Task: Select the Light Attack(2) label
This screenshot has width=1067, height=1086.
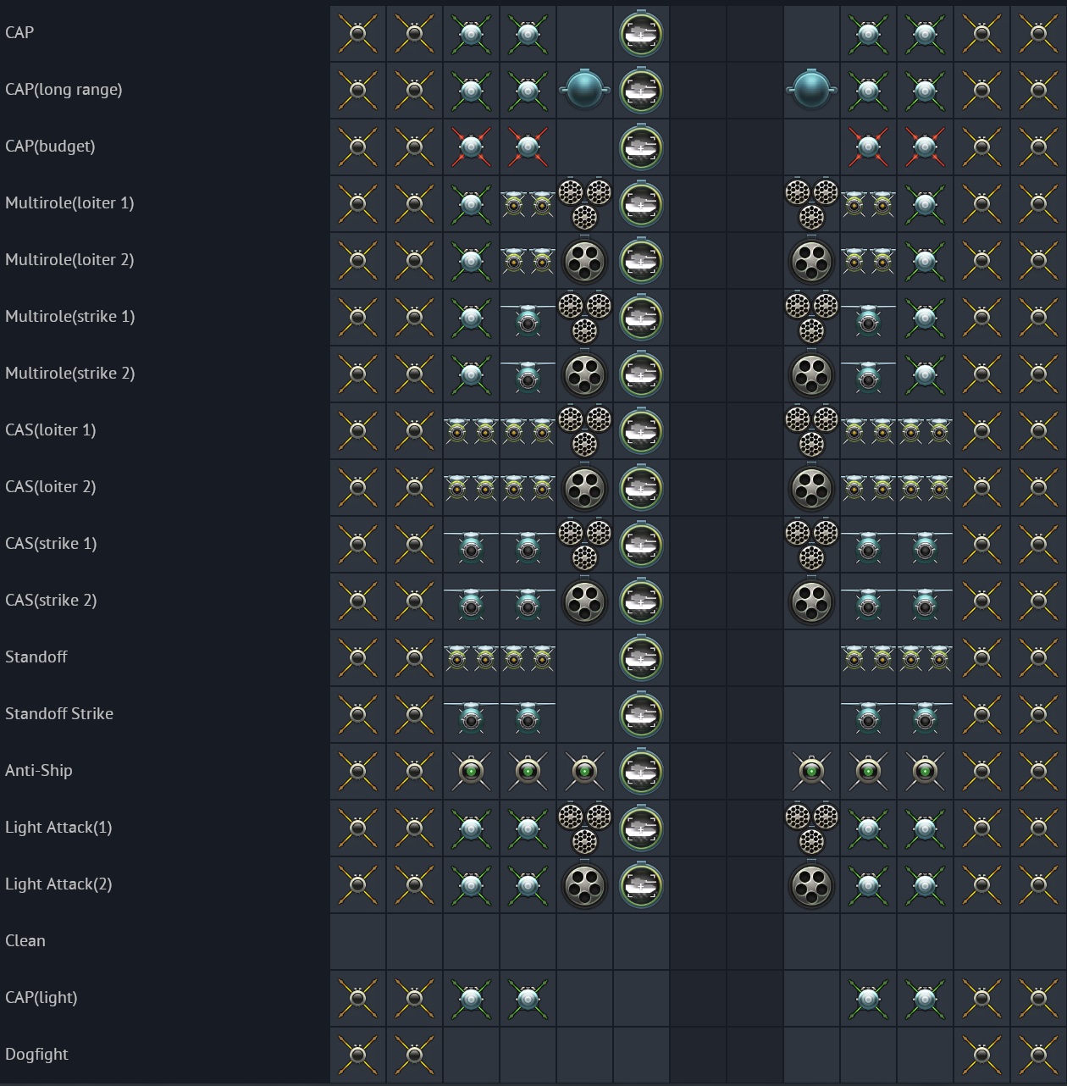Action: (58, 884)
